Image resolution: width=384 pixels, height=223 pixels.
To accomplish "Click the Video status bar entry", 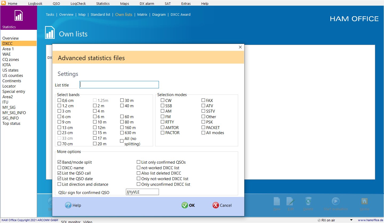I will click(x=88, y=221).
